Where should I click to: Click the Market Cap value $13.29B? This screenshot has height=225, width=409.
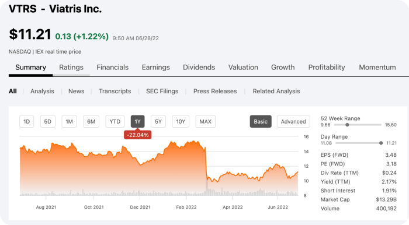[x=386, y=199]
